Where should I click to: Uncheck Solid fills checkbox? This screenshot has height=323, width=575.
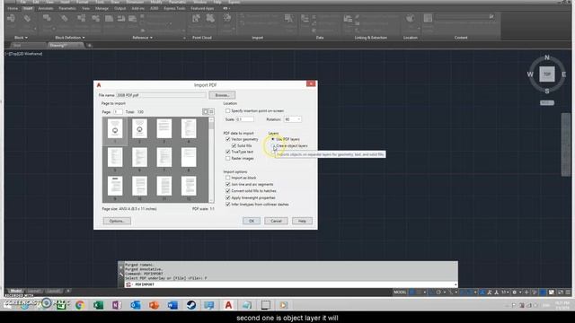[234, 145]
